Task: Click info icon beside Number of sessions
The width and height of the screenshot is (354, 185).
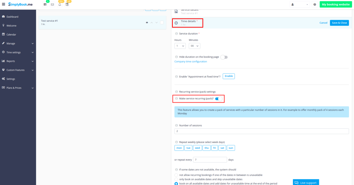Action: point(176,125)
